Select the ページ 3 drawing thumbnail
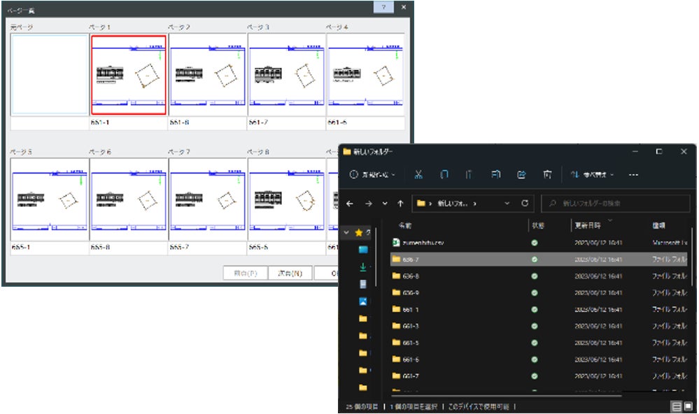Image resolution: width=699 pixels, height=414 pixels. [287, 76]
